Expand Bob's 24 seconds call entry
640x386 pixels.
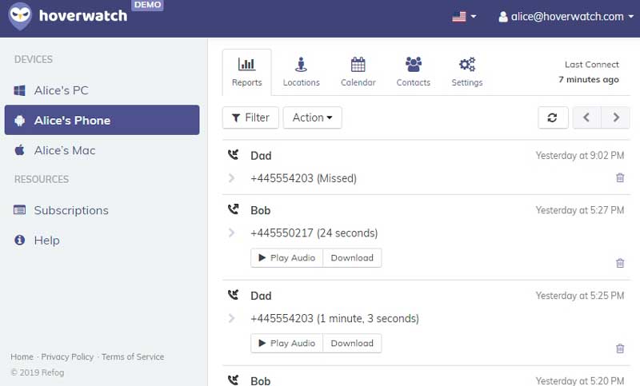coord(231,233)
